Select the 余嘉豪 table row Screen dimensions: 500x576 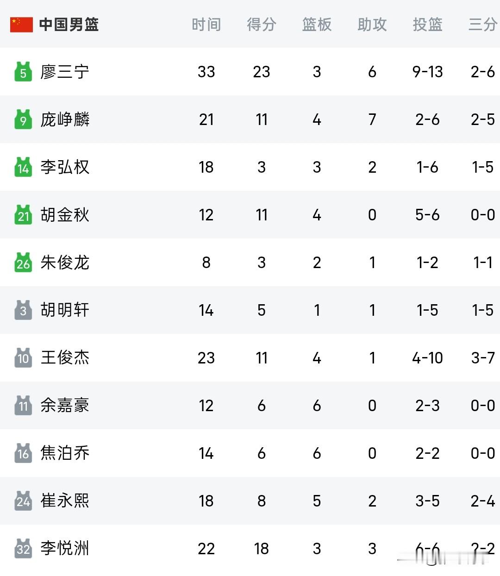250,406
